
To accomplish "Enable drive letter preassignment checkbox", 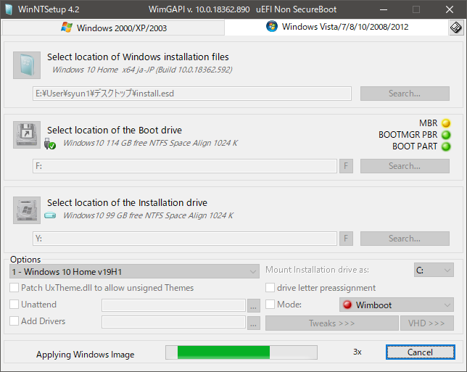I will pyautogui.click(x=270, y=288).
